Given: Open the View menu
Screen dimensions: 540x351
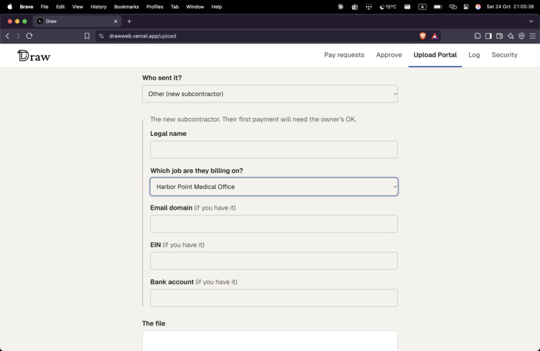Looking at the screenshot, I should pyautogui.click(x=78, y=7).
